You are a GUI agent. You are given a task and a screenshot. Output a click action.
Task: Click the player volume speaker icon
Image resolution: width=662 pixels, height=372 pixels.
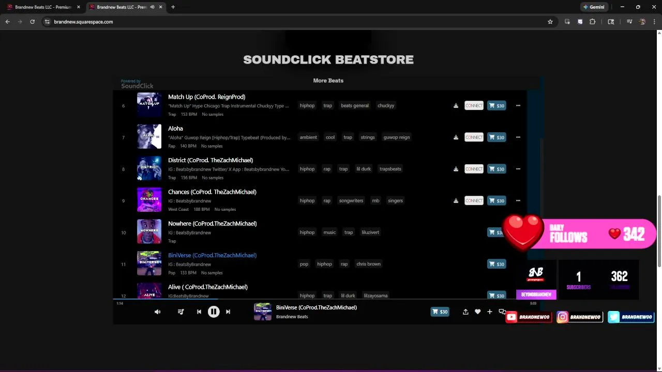158,312
